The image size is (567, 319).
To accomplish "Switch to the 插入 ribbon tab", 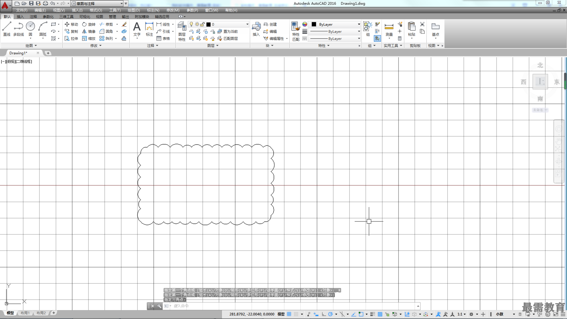I will click(x=20, y=17).
